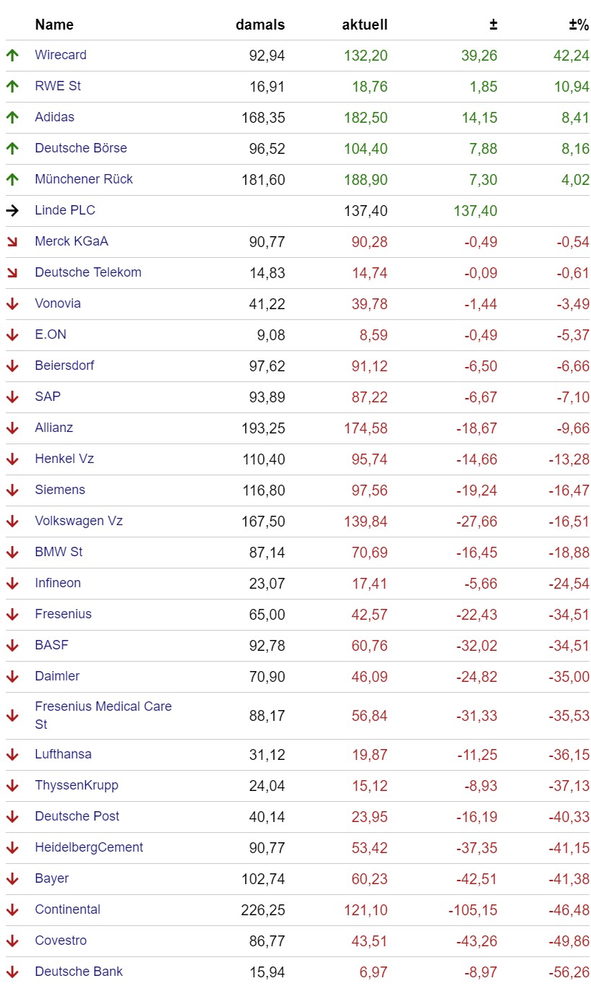Click the 'Name' column header
The image size is (591, 986).
coord(54,25)
